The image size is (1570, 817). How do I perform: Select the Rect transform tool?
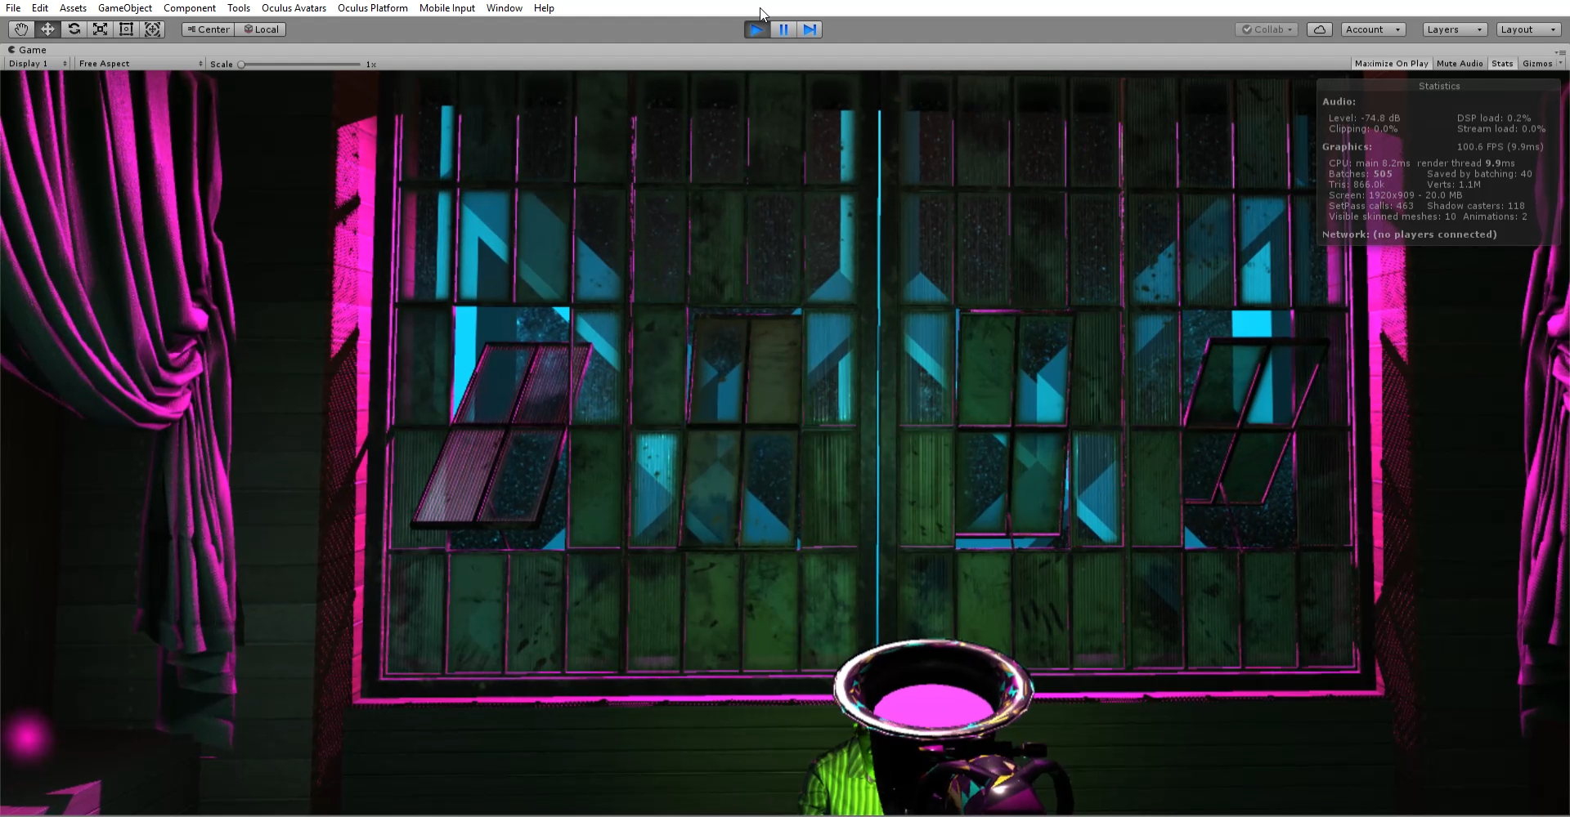point(126,29)
